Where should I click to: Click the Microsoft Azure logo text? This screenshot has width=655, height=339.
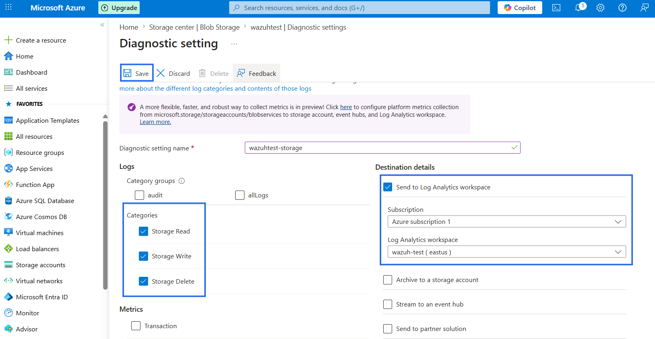[x=58, y=8]
